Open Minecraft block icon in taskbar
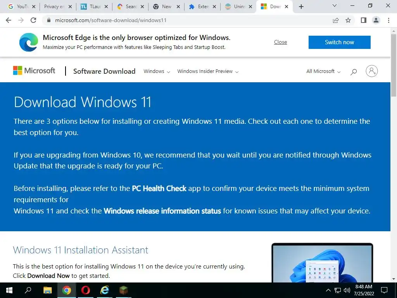This screenshot has height=298, width=397. (124, 290)
